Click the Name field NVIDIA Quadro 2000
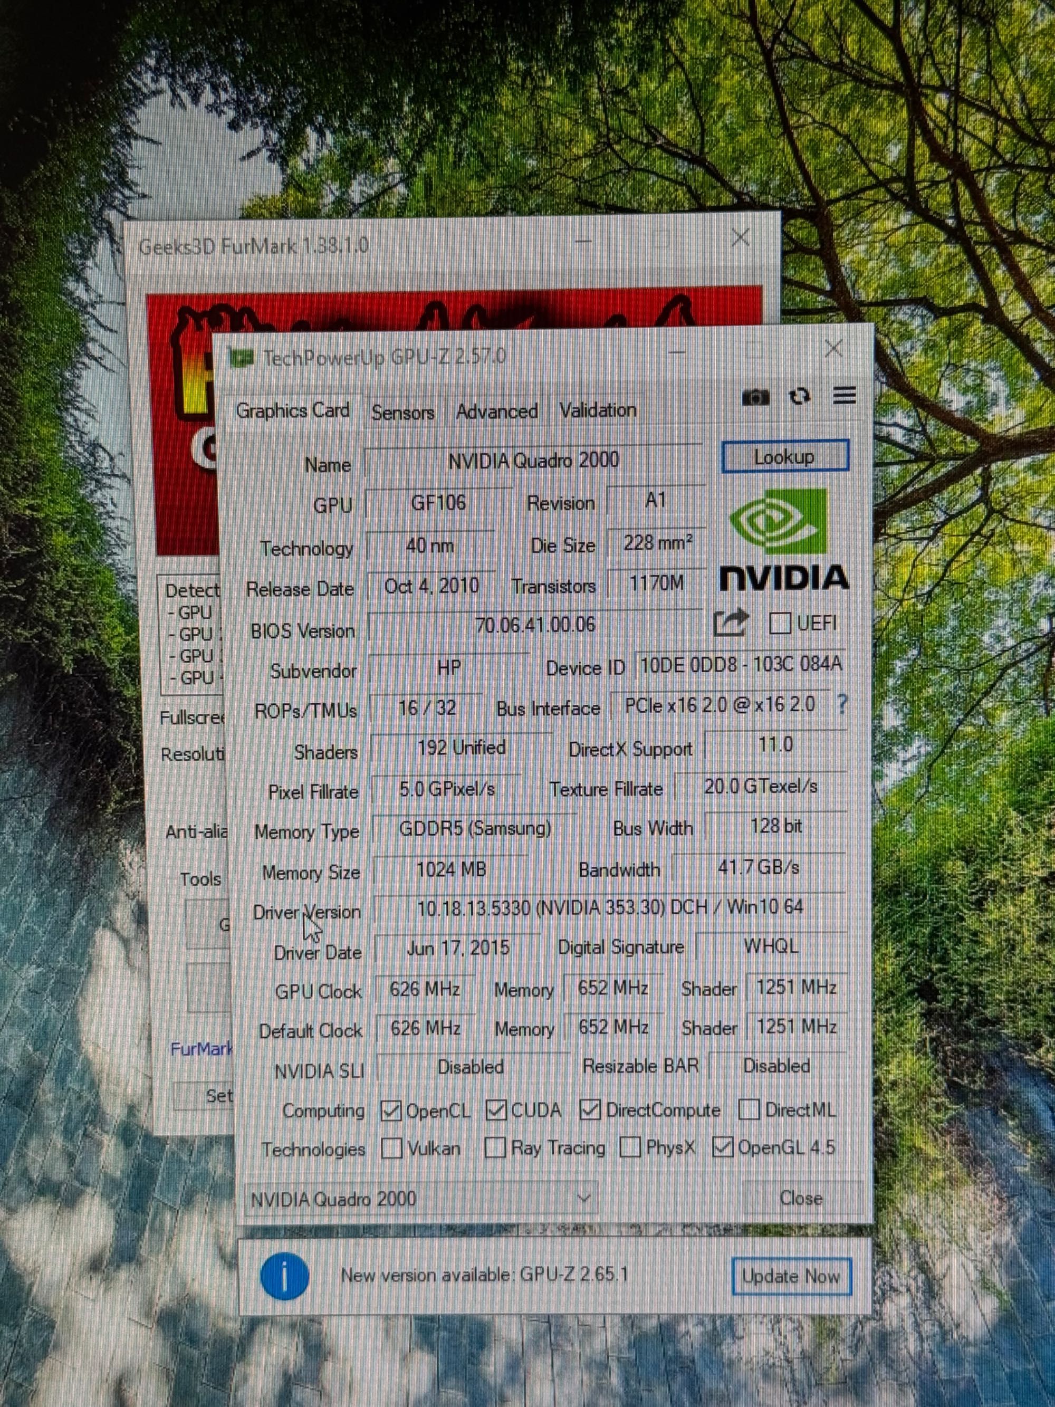Screen dimensions: 1055x1407 (533, 461)
